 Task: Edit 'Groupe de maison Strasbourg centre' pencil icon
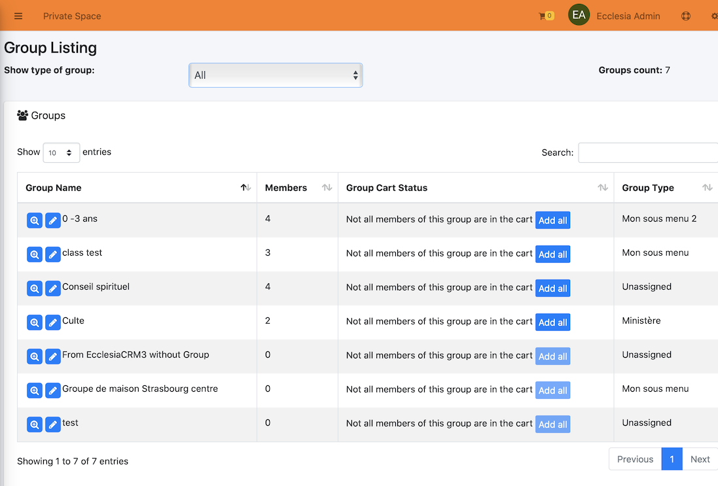53,391
